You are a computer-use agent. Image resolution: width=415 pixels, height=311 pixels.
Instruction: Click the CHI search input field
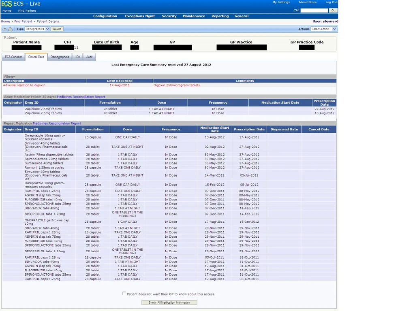314,10
